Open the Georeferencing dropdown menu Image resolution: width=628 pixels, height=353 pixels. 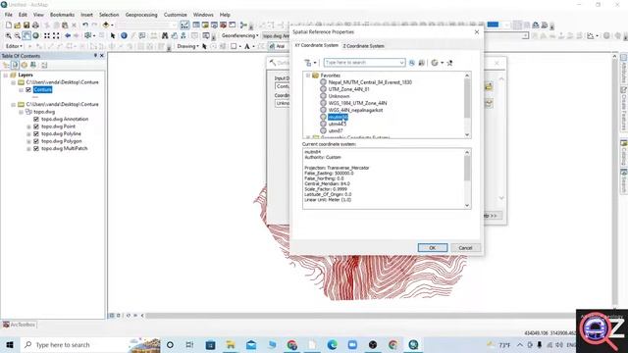[239, 35]
